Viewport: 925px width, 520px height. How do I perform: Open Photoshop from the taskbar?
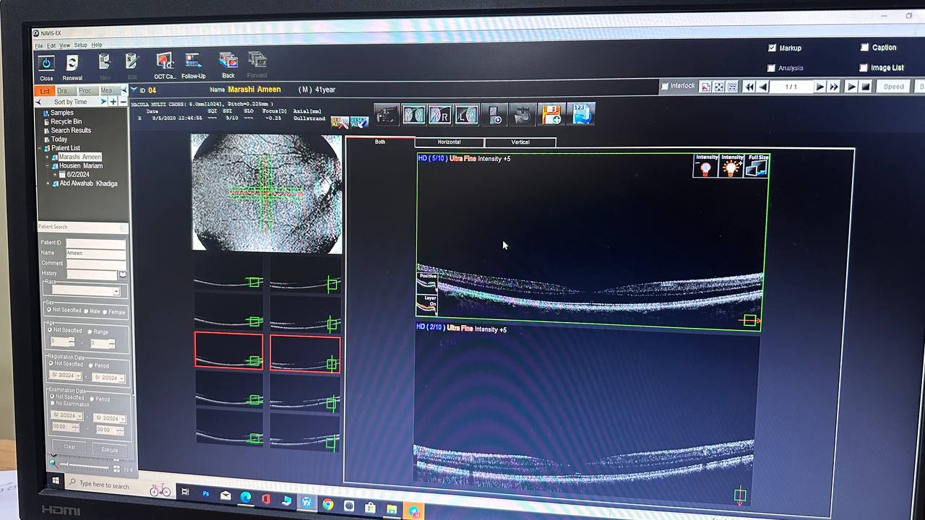coord(206,494)
